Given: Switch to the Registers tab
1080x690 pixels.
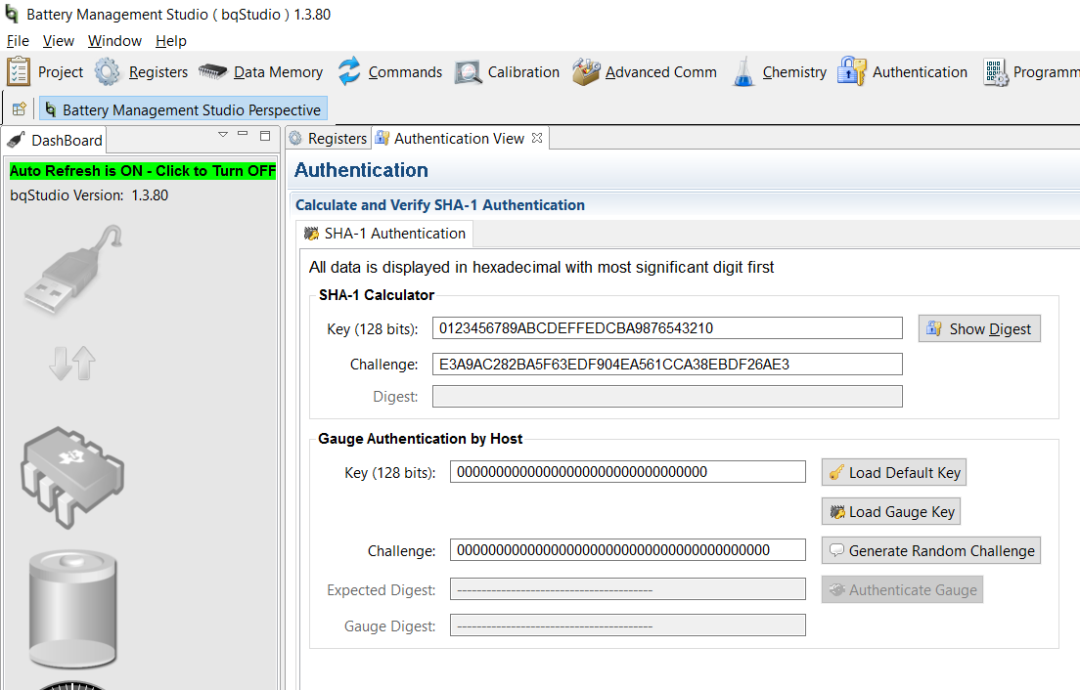Looking at the screenshot, I should click(x=329, y=138).
